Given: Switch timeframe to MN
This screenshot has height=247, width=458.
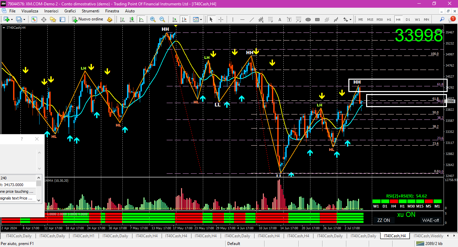Looking at the screenshot, I should pos(426,19).
